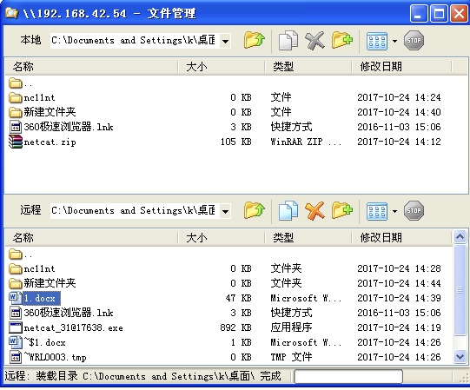Delete selected item in local toolbar
Image resolution: width=470 pixels, height=390 pixels.
[314, 40]
